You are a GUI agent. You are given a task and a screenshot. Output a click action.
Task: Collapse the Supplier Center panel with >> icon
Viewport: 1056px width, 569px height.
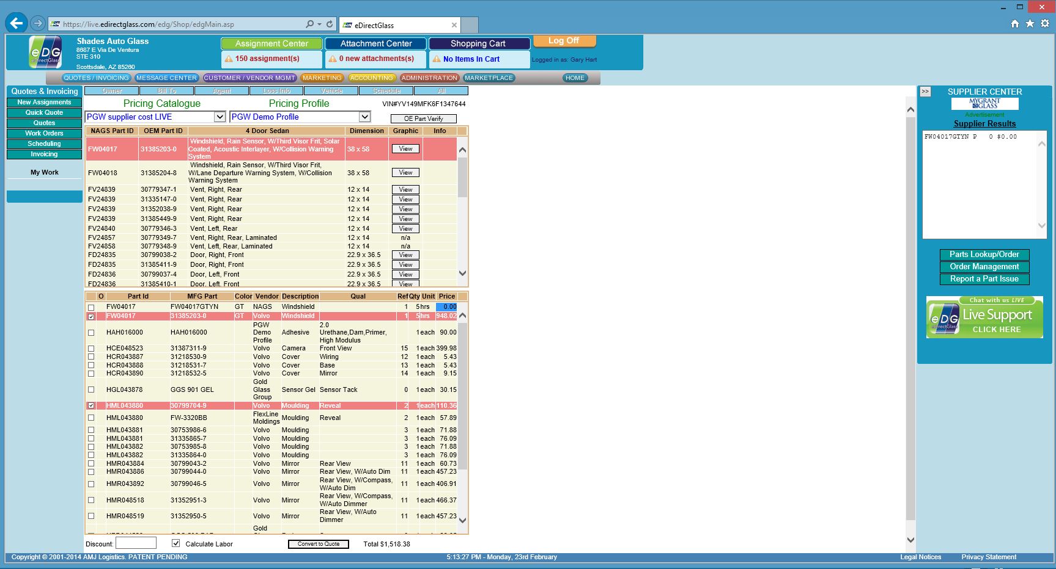pyautogui.click(x=925, y=92)
